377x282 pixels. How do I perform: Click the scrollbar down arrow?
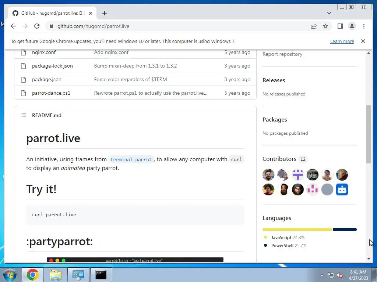coord(369,259)
